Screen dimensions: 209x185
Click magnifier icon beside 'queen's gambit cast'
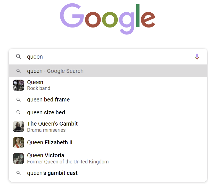(x=18, y=173)
